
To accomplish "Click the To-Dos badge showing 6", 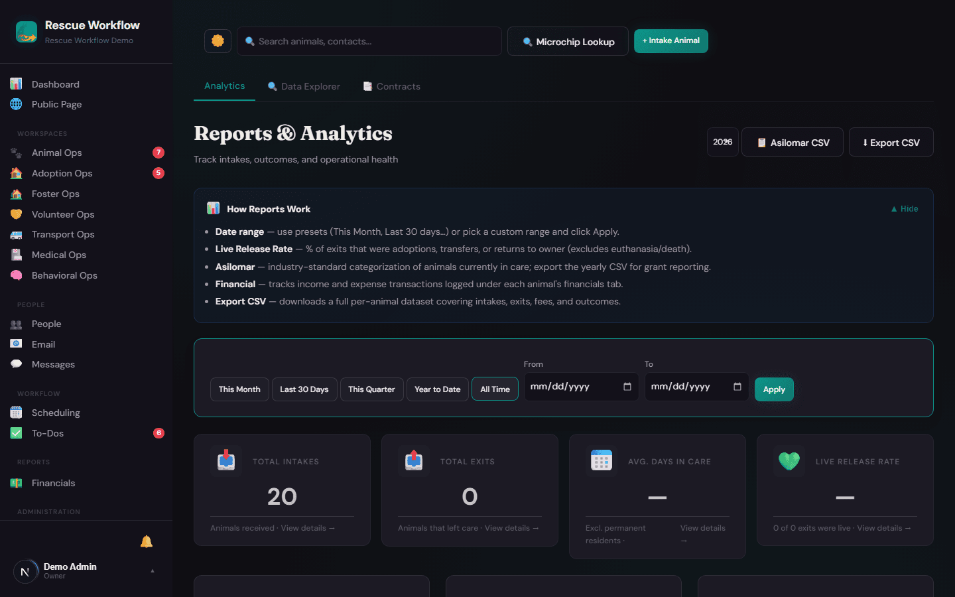I will pos(159,433).
